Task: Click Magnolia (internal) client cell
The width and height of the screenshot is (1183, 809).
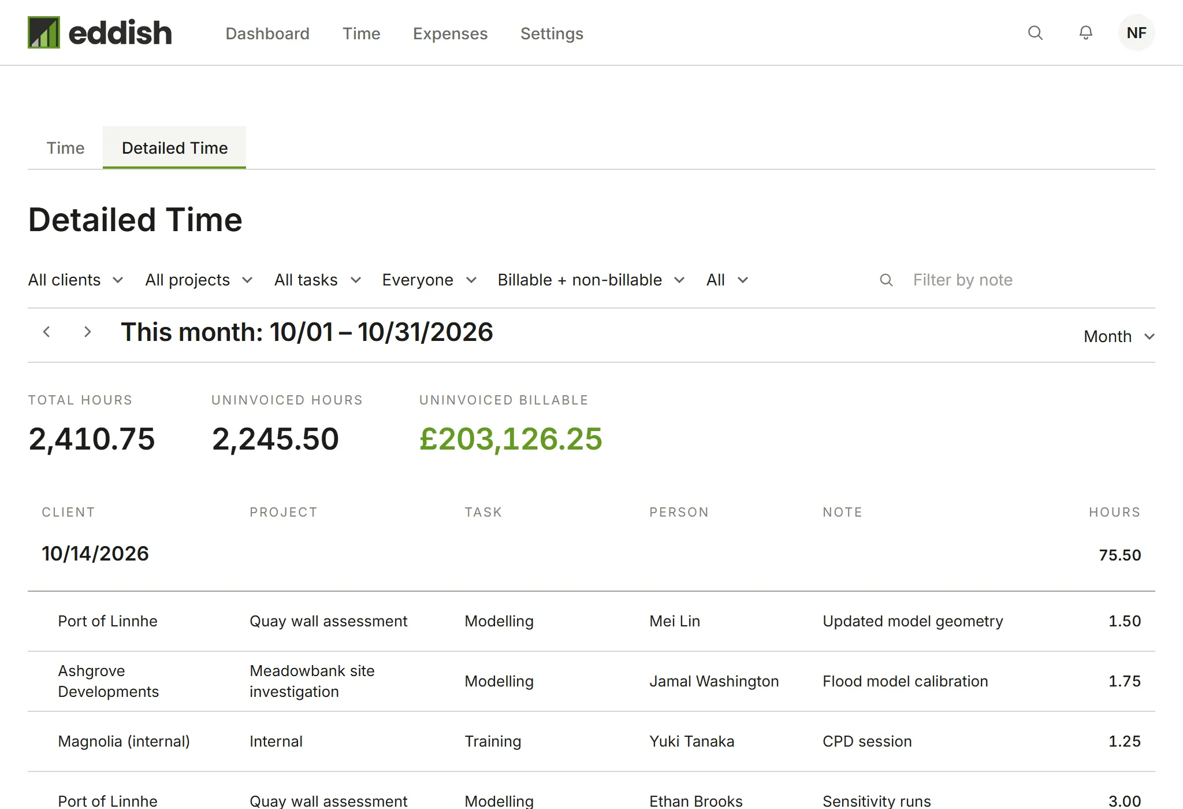Action: [124, 741]
